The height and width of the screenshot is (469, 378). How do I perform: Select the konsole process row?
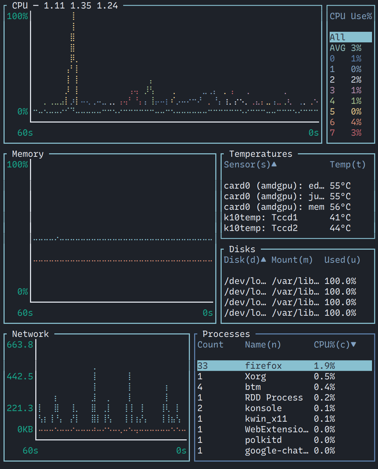pyautogui.click(x=284, y=408)
